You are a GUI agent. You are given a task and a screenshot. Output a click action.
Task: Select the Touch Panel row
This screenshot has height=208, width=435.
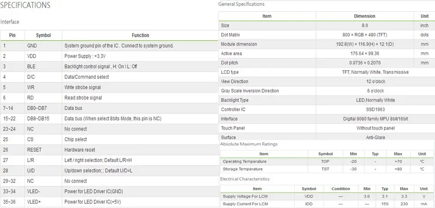click(x=327, y=128)
